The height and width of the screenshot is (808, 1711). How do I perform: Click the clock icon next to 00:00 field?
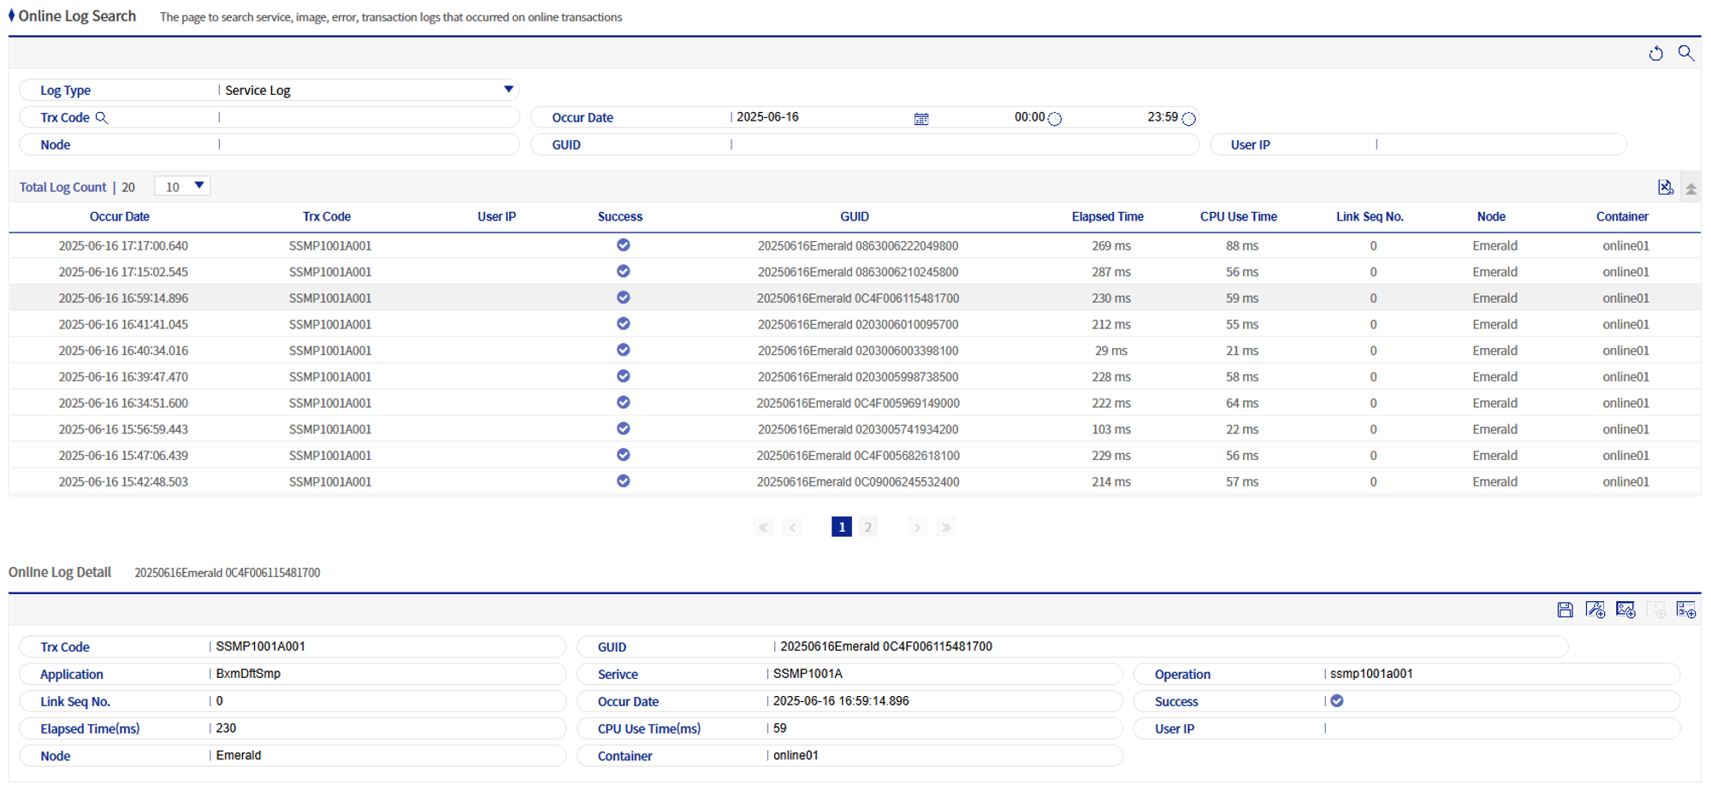click(1054, 118)
